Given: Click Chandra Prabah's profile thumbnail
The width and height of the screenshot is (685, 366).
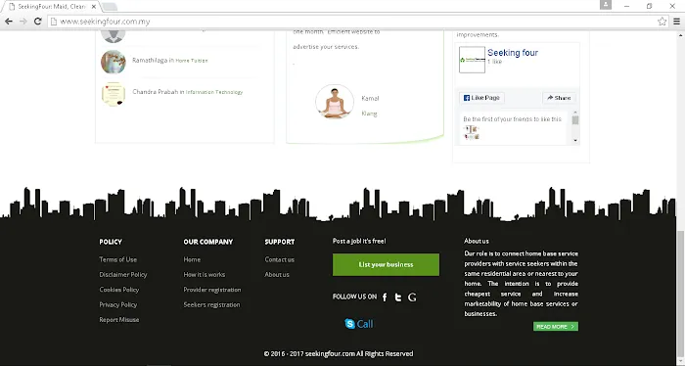Looking at the screenshot, I should point(114,94).
